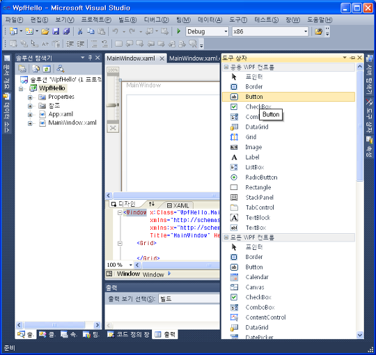Open the x86 platform dropdown
Screen dimensions: 376x355
click(x=306, y=31)
